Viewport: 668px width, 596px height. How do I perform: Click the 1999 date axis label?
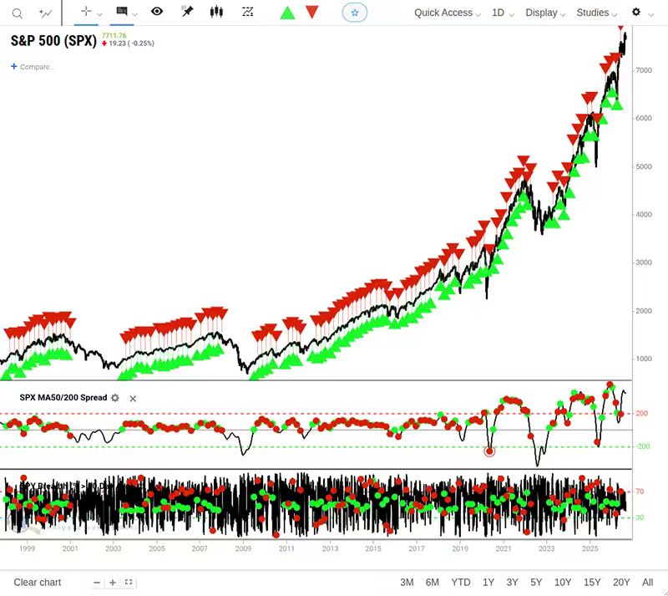tap(27, 548)
